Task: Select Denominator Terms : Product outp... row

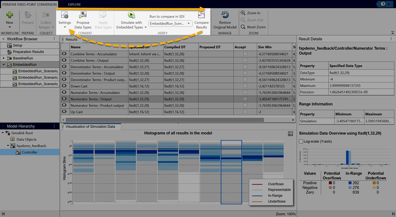Action: pos(178,80)
